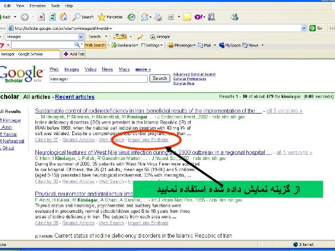Click the green Go button
The width and height of the screenshot is (335, 251).
click(x=316, y=28)
